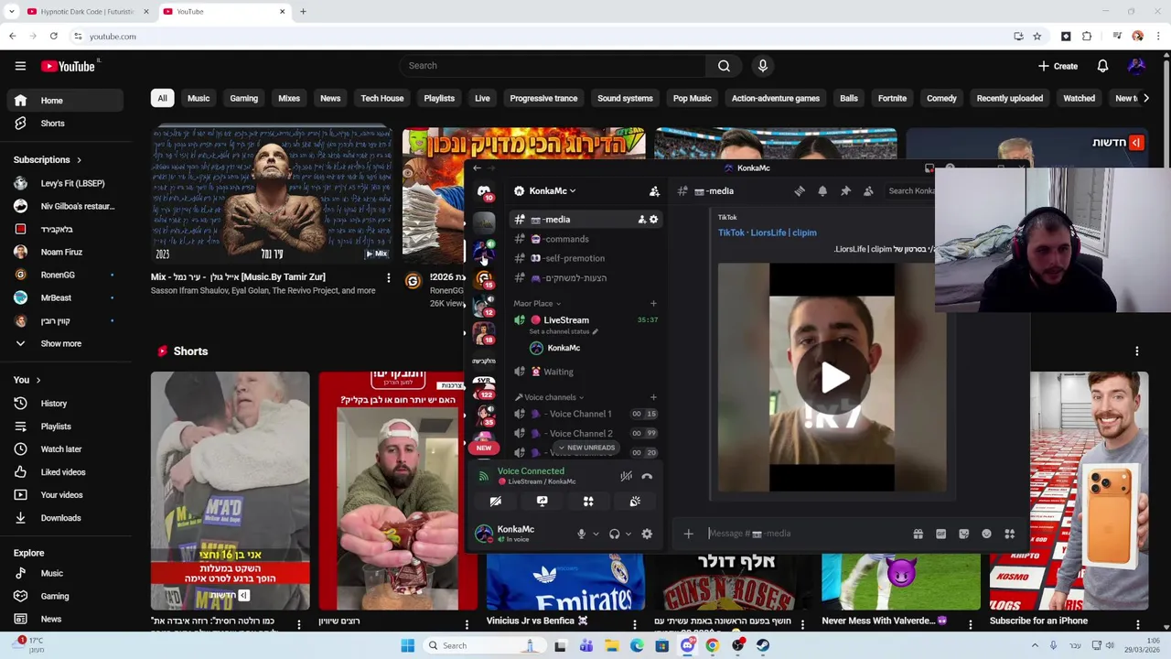
Task: Click the Discord message input field
Action: coord(805,534)
